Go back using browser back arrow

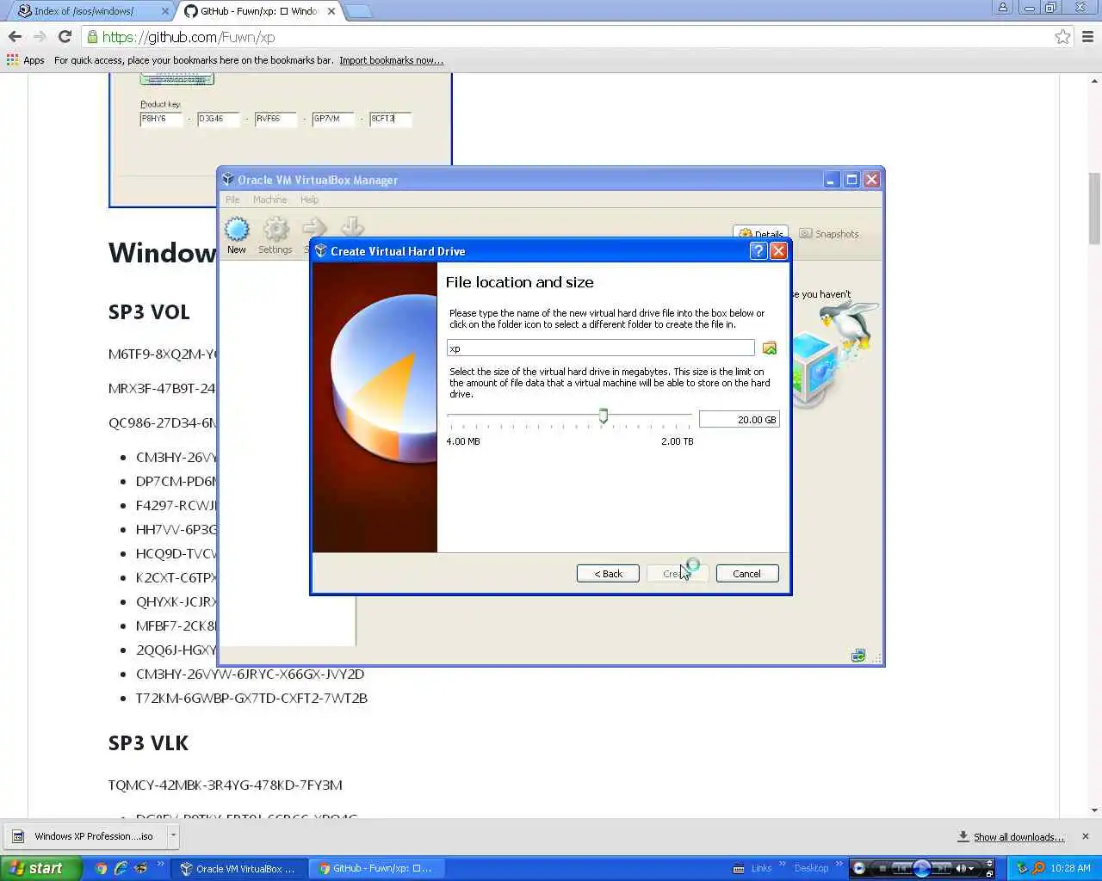tap(15, 36)
